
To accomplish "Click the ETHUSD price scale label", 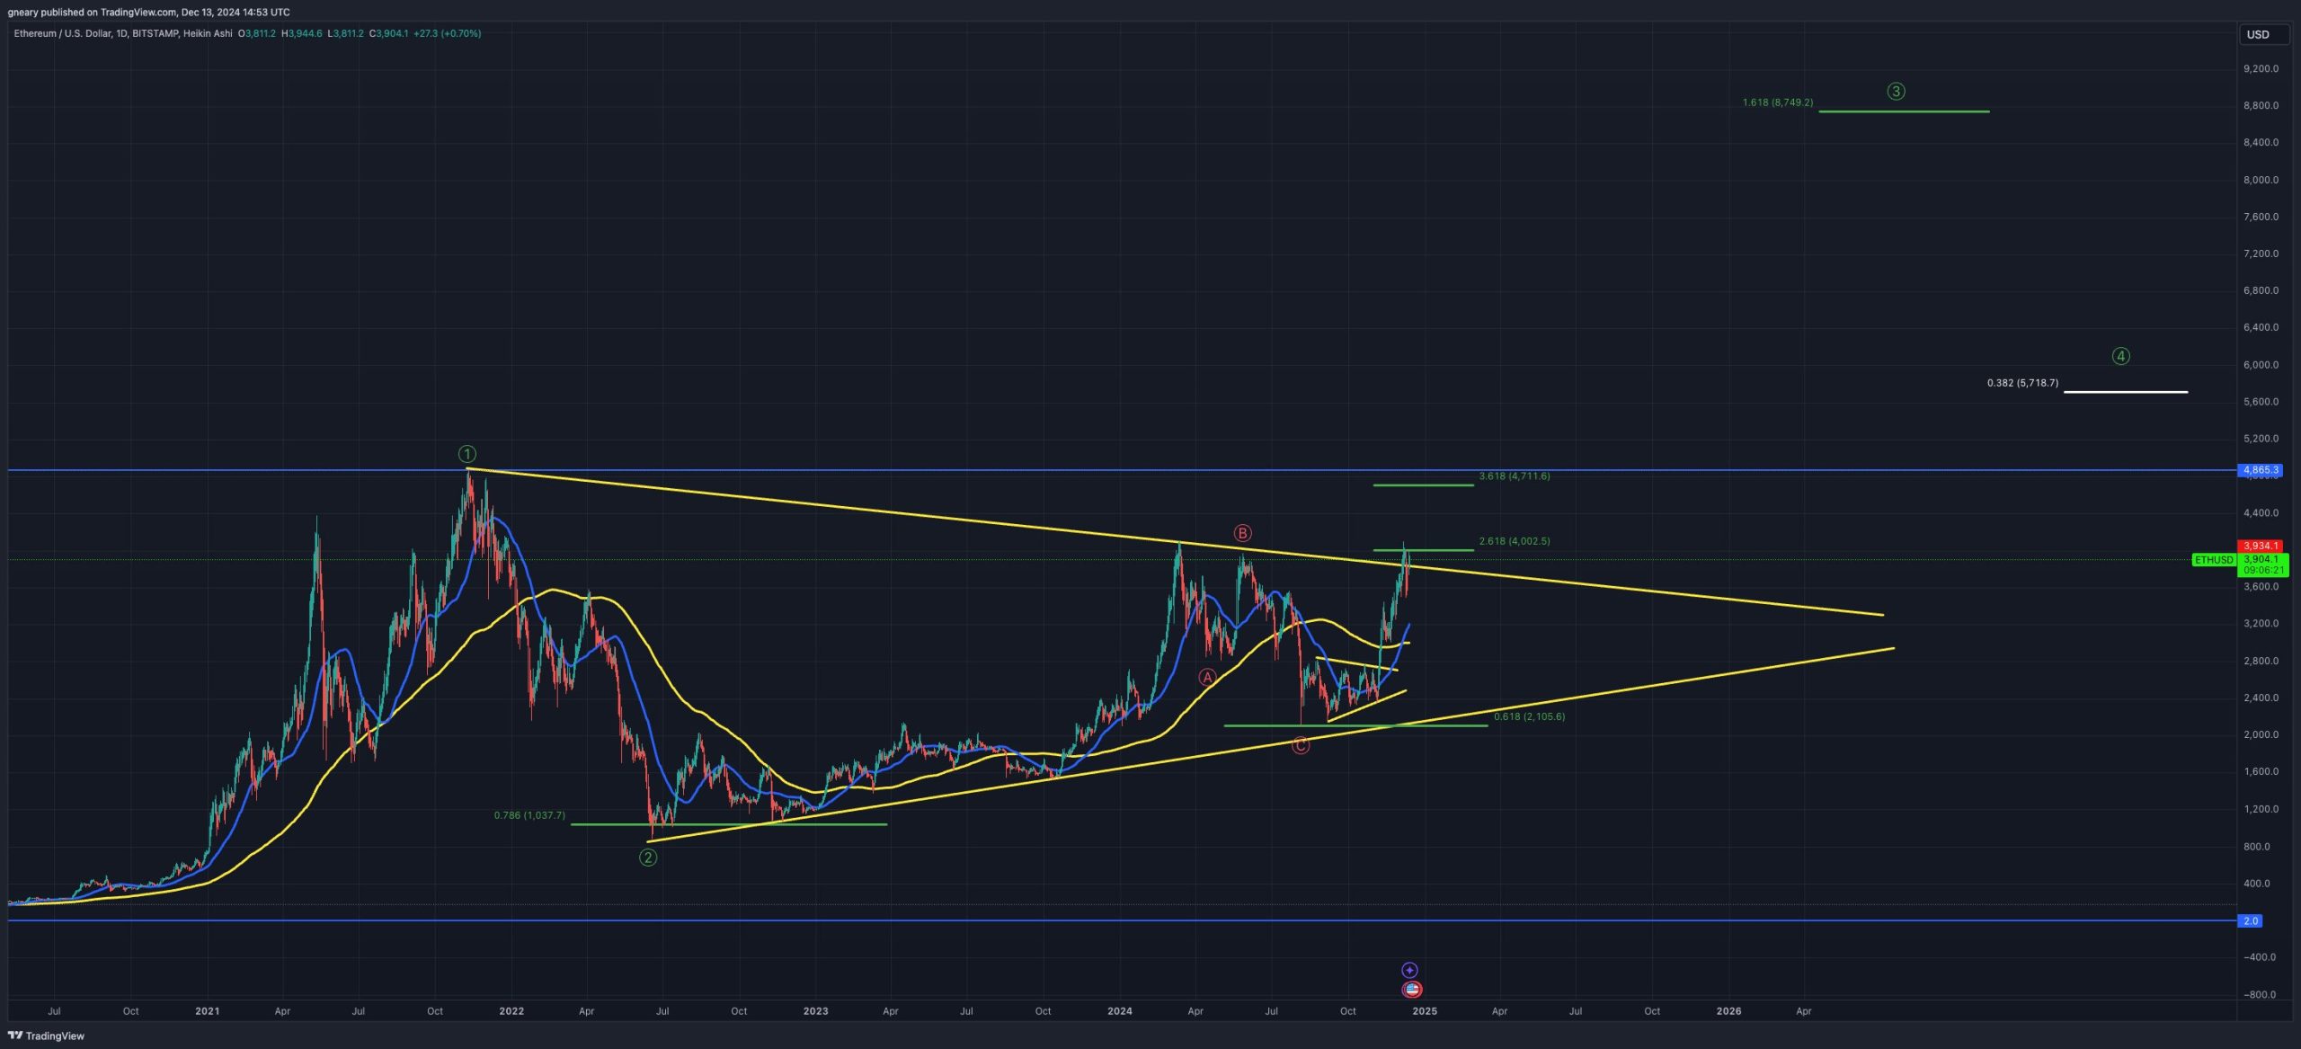I will [2213, 560].
